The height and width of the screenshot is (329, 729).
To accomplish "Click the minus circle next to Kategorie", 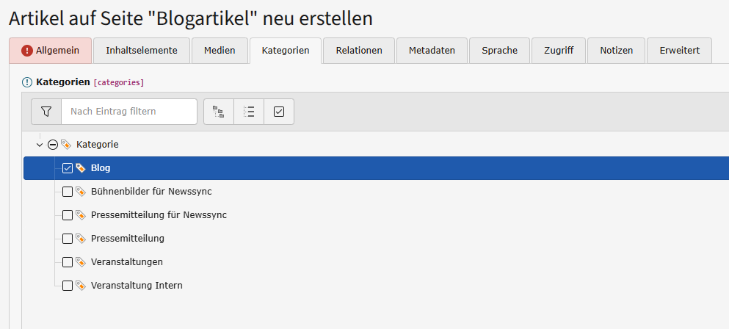I will [x=53, y=145].
